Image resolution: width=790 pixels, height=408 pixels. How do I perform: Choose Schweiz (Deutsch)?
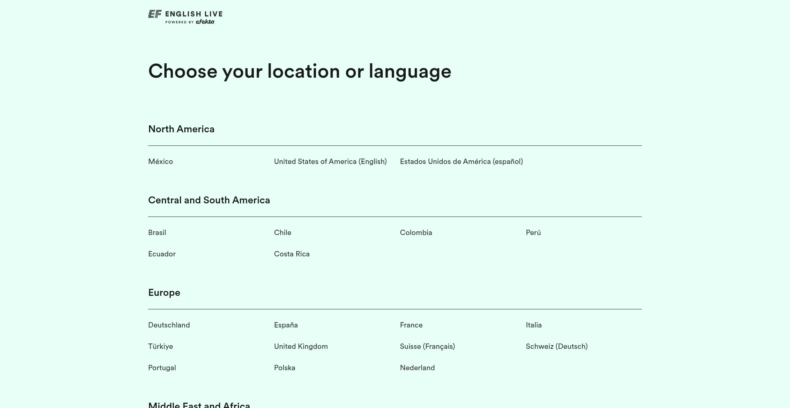(x=557, y=346)
